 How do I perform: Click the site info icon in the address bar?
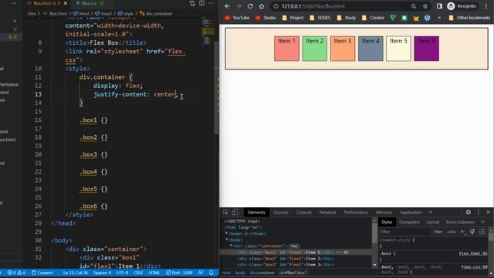tap(276, 6)
